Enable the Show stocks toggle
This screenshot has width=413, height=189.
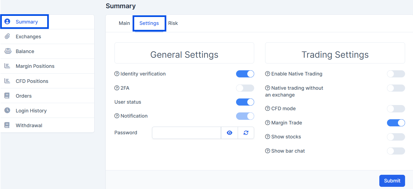pos(396,137)
